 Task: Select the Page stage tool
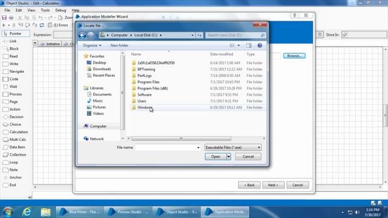10,102
